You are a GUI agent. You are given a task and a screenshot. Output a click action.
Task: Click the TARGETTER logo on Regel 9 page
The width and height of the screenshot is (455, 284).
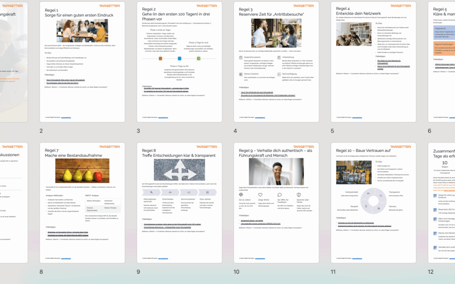pos(303,147)
